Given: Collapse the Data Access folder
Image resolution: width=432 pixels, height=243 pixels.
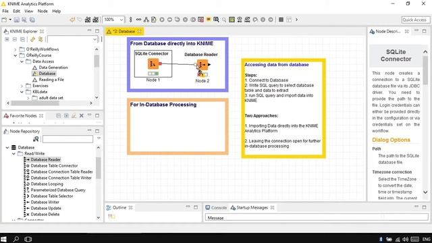Looking at the screenshot, I should click(x=22, y=61).
